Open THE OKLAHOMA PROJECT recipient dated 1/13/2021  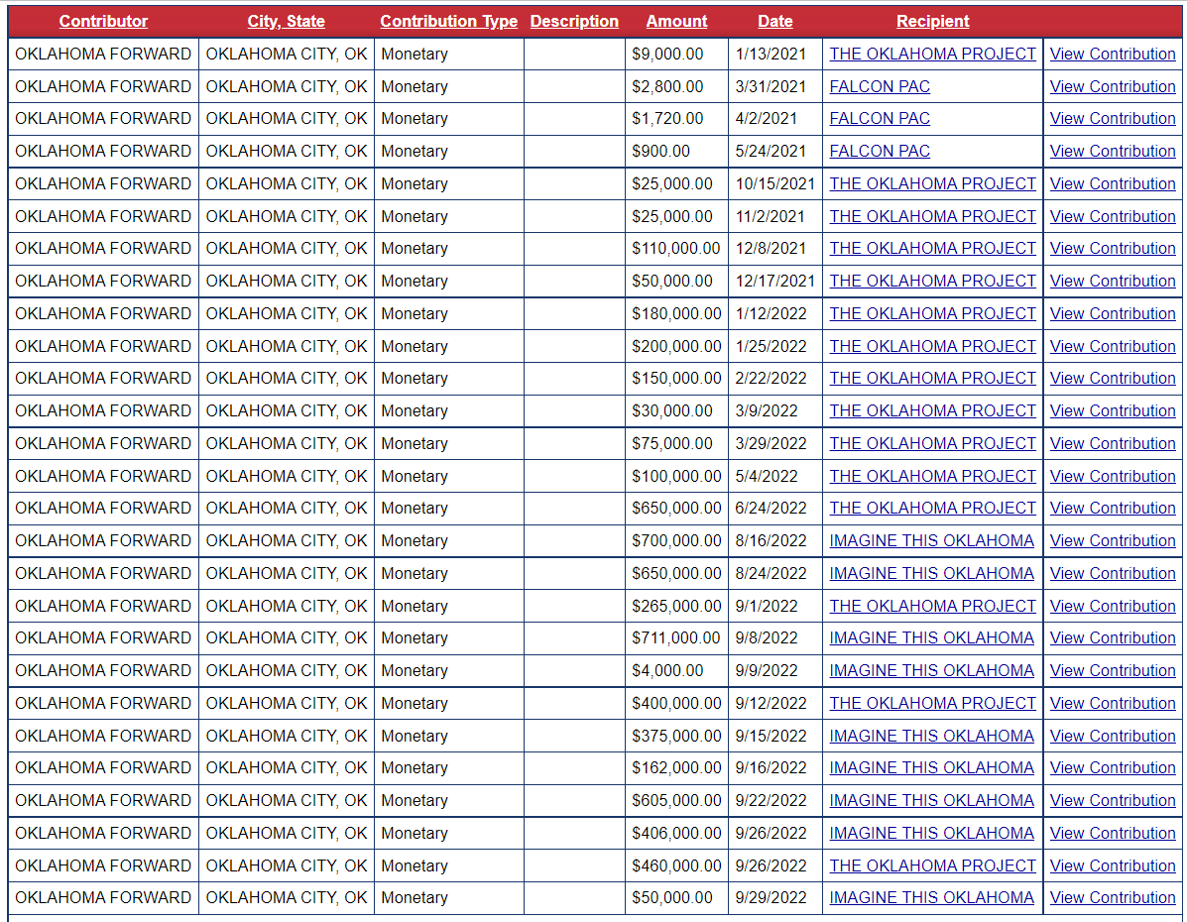click(x=932, y=54)
